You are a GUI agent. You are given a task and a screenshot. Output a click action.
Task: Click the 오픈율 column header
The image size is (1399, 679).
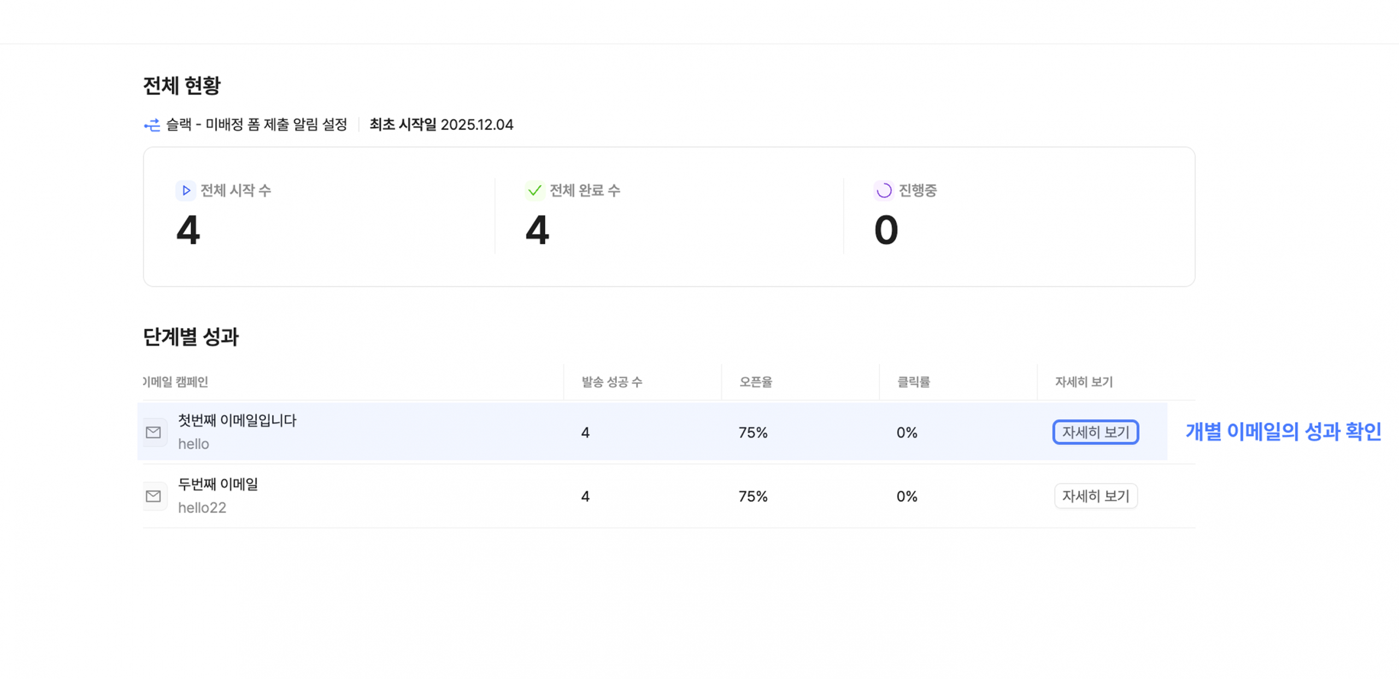click(x=755, y=382)
